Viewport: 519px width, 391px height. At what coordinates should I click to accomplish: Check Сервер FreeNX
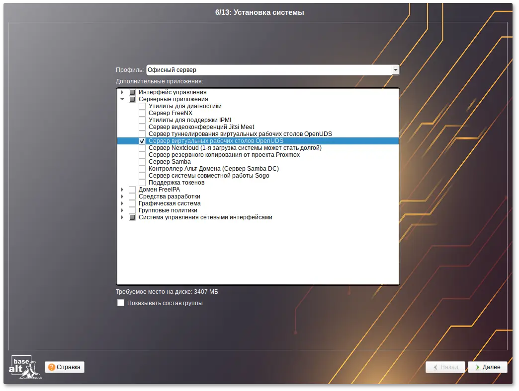coord(142,113)
